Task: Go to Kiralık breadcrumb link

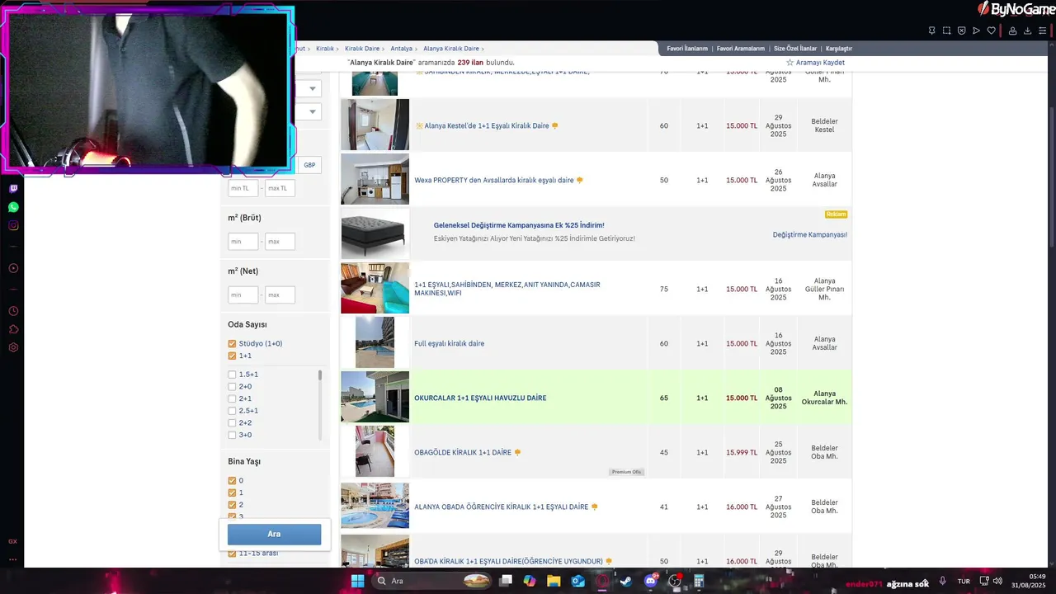Action: click(325, 49)
